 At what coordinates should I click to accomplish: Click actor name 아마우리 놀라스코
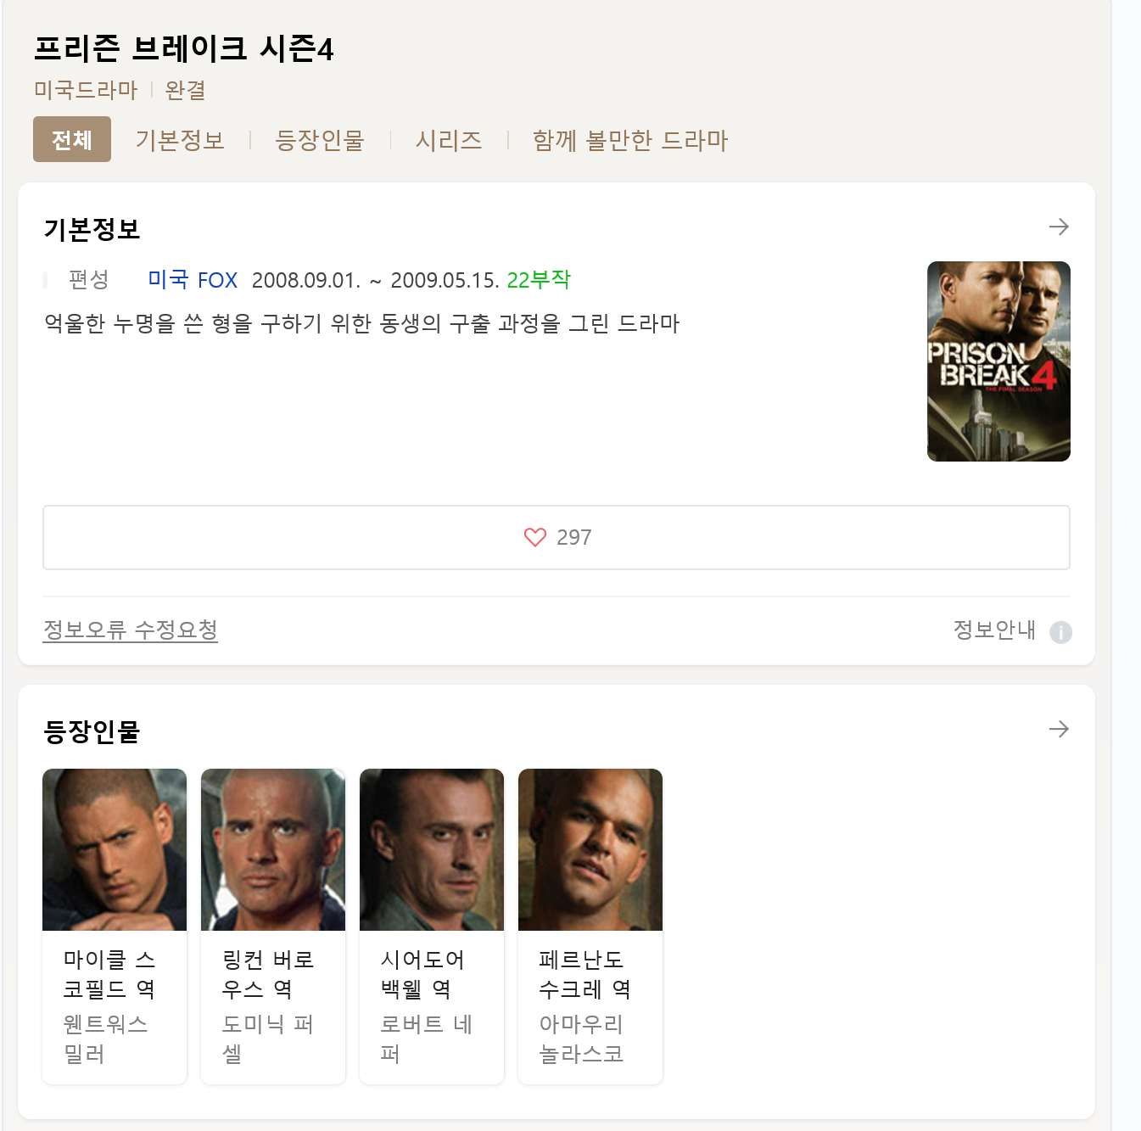[x=581, y=1039]
